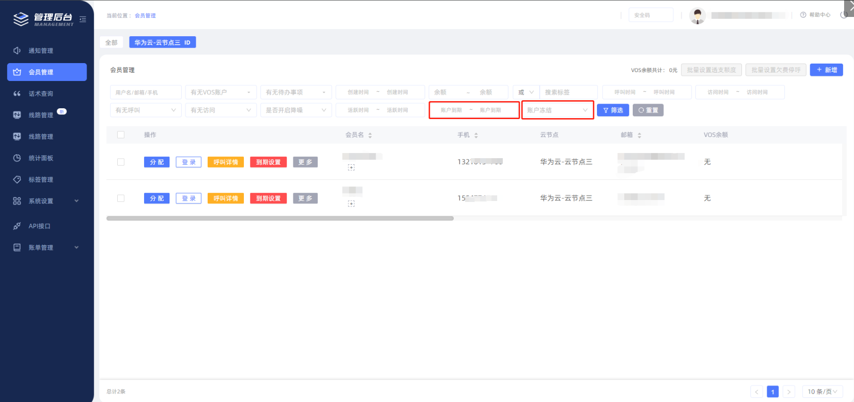Click 到期设置 button in first row
The image size is (854, 402).
tap(268, 162)
